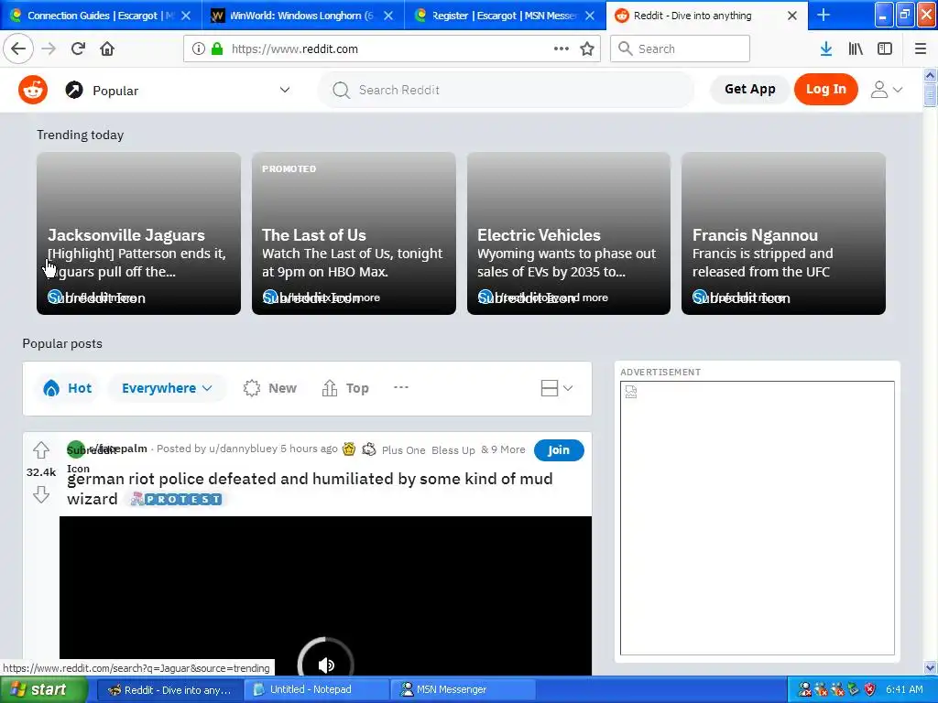This screenshot has height=703, width=938.
Task: Click the Windows start button
Action: coord(43,690)
